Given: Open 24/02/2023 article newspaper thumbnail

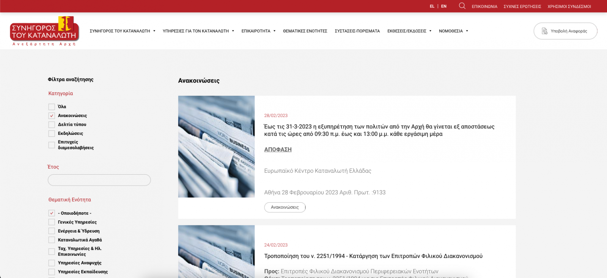Looking at the screenshot, I should tap(216, 251).
